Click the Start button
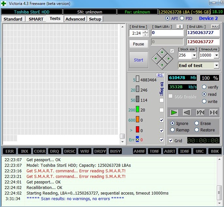Screen dimensions: 224x207 tap(139, 60)
